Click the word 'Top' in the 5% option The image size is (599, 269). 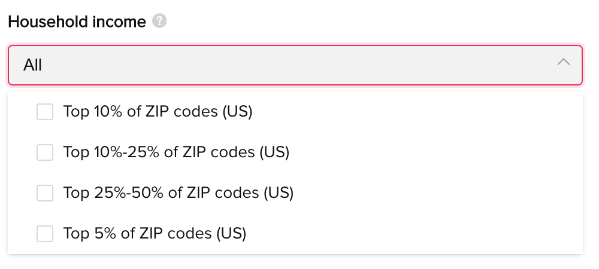pyautogui.click(x=76, y=234)
